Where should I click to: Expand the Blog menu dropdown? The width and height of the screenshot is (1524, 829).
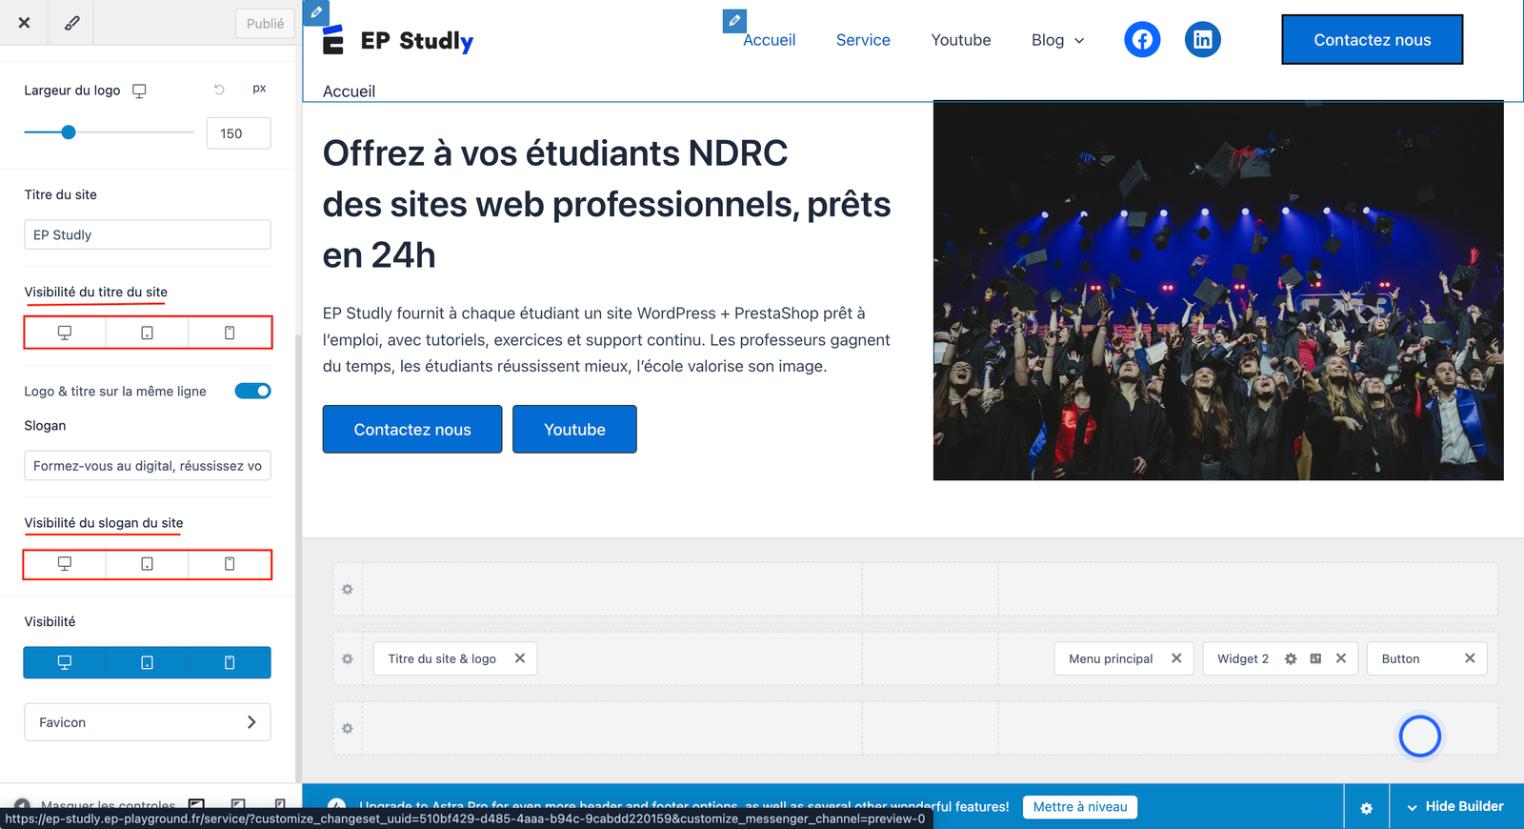[x=1058, y=40]
